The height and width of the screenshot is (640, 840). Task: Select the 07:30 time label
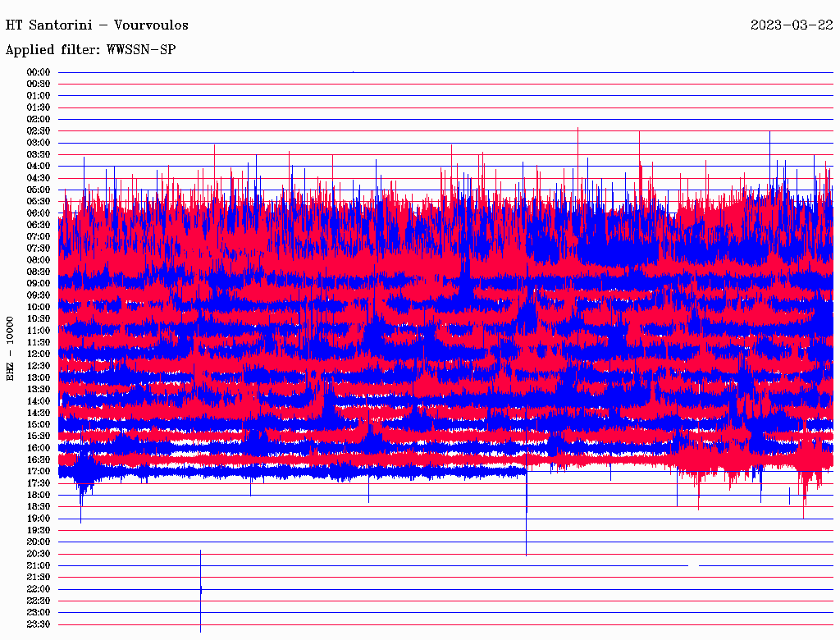[39, 249]
